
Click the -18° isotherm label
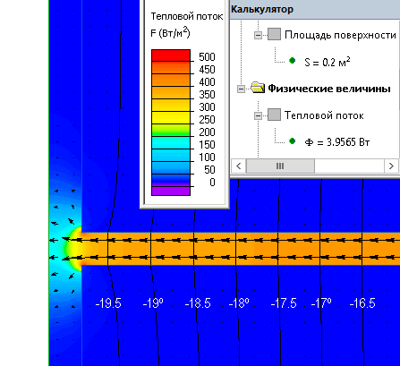(x=239, y=303)
